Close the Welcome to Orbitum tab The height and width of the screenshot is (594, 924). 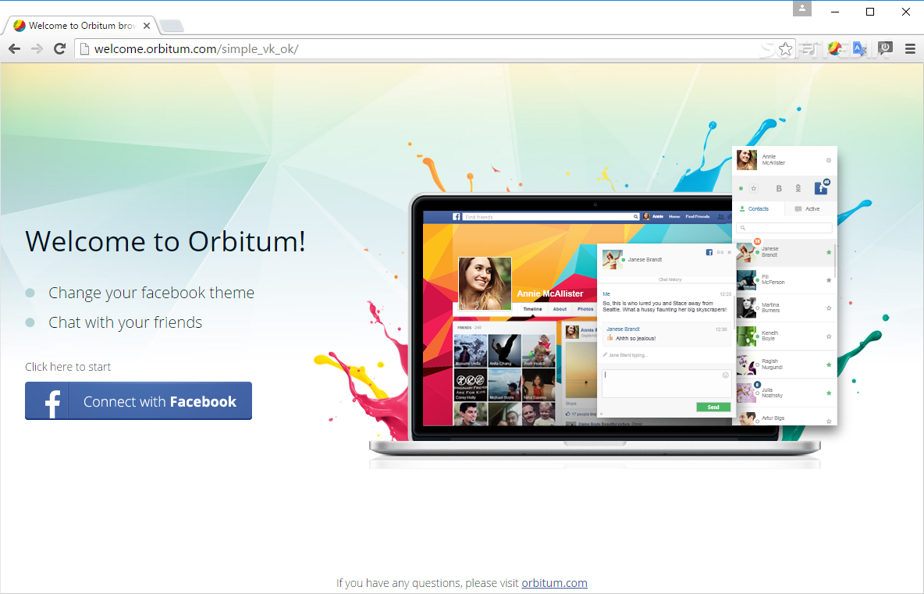click(x=147, y=26)
